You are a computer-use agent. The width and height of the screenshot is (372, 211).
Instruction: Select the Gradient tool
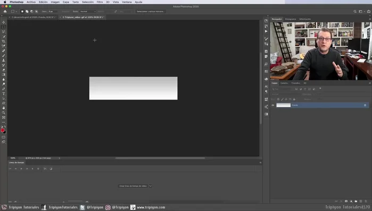pos(4,74)
